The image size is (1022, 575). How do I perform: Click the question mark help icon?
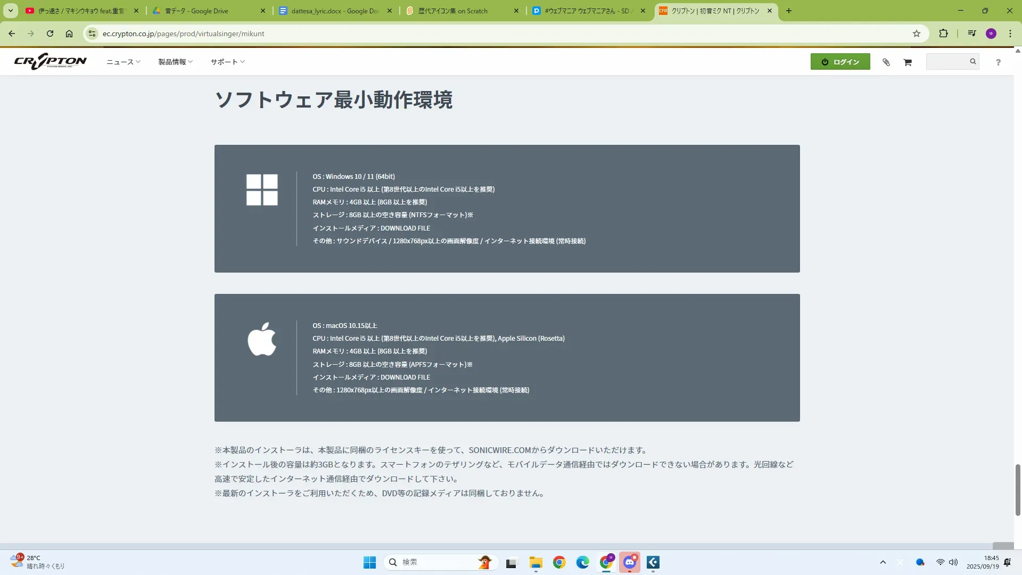[998, 62]
